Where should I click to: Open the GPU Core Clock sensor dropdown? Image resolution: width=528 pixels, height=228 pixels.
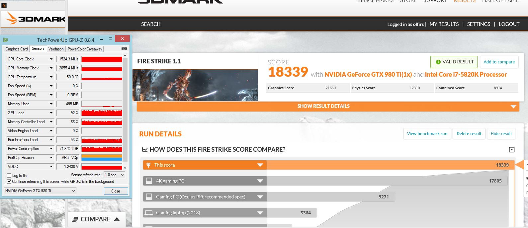[x=51, y=59]
